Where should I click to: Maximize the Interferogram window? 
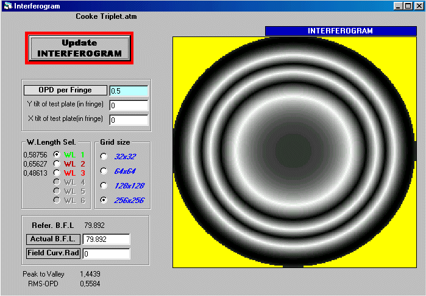[408, 6]
